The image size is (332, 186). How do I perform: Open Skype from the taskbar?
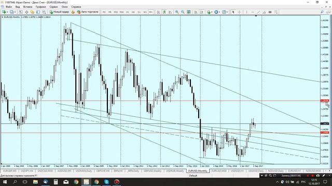[x=106, y=182]
